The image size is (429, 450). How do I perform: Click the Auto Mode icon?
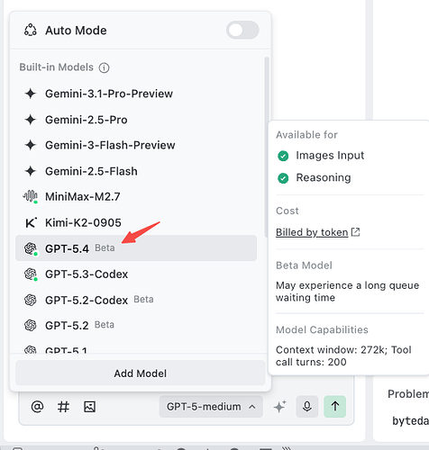(x=31, y=31)
